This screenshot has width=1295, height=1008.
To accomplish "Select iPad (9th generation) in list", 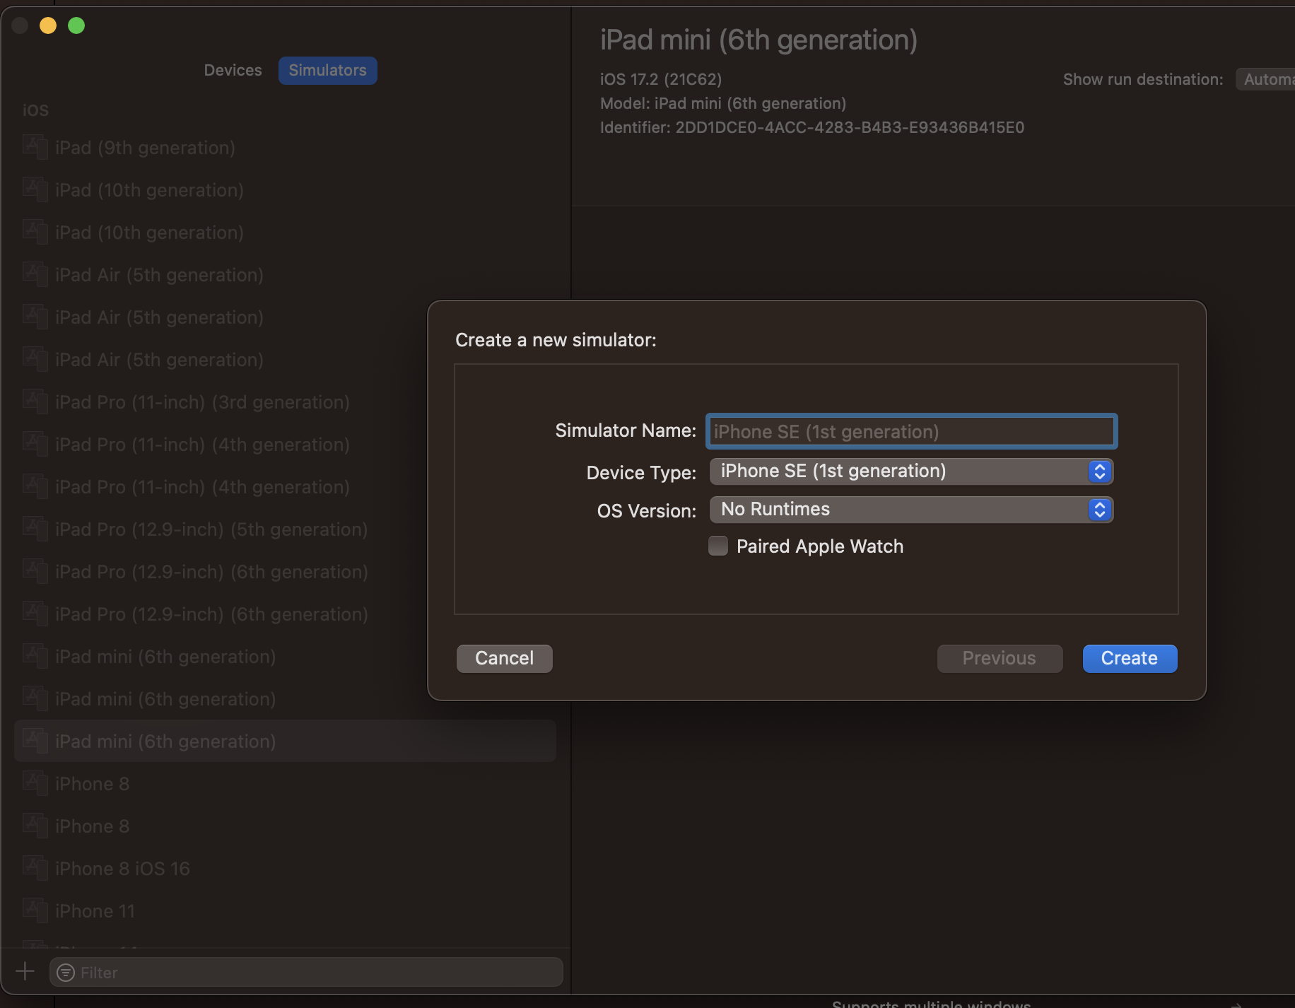I will pyautogui.click(x=286, y=147).
